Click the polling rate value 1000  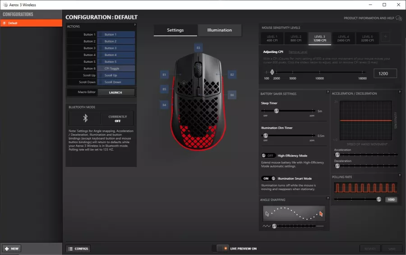click(391, 199)
